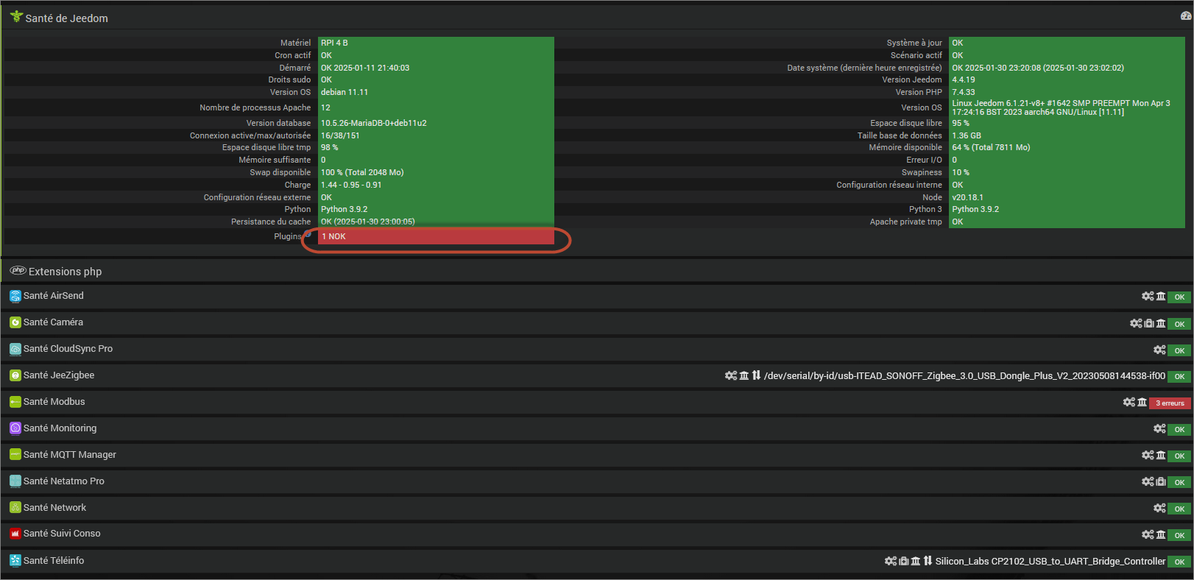Click the Swapiness 10 % value
This screenshot has width=1194, height=580.
(x=961, y=172)
